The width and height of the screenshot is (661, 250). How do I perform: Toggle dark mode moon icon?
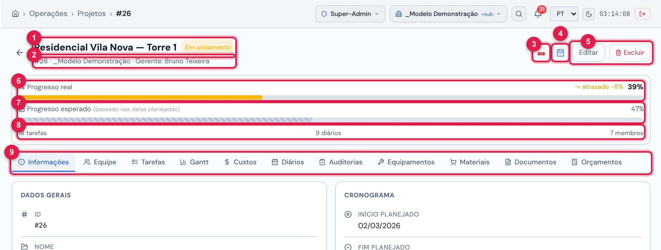point(589,14)
